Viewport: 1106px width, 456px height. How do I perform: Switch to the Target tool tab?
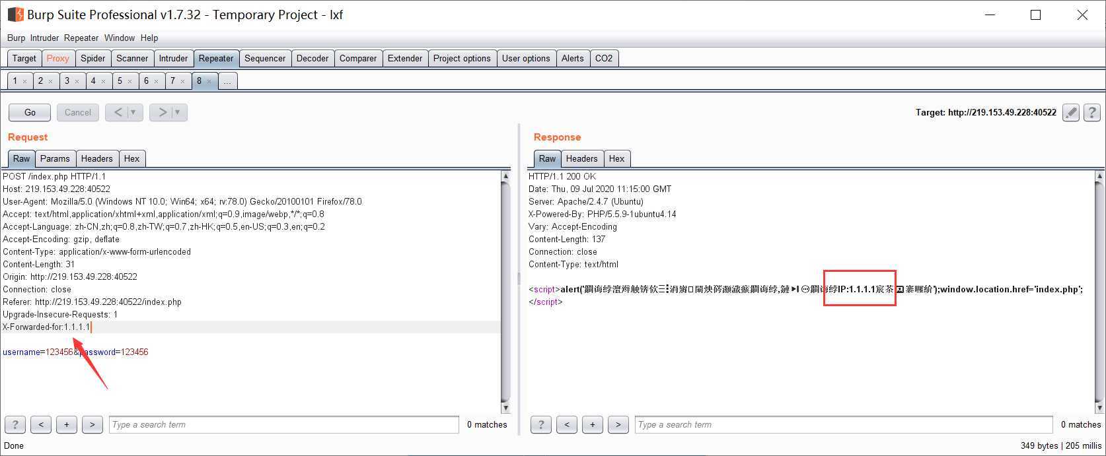pos(24,58)
